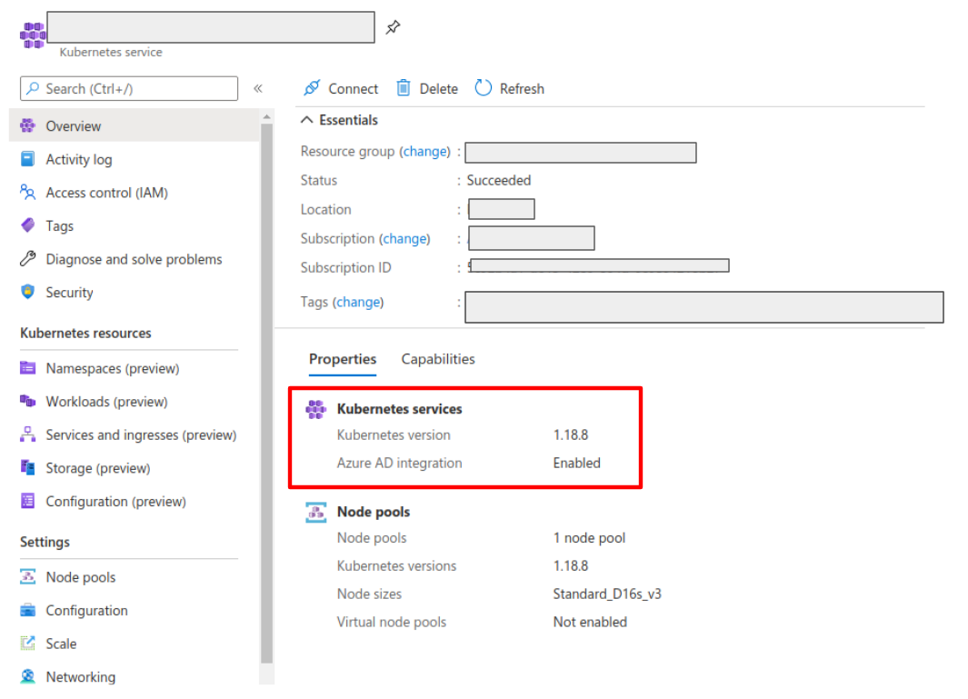The image size is (968, 699).
Task: Click the Security shield icon
Action: click(28, 293)
